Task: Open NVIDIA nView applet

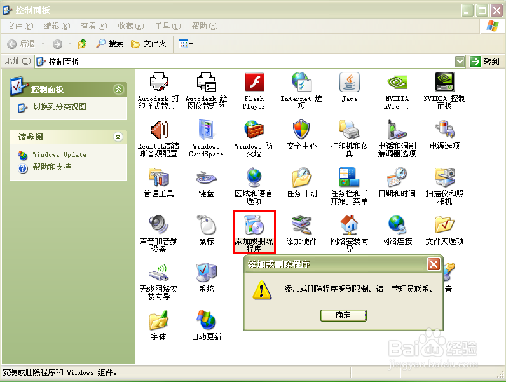Action: [397, 91]
